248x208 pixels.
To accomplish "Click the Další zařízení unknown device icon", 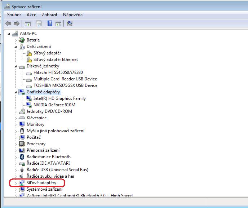I will pos(22,47).
